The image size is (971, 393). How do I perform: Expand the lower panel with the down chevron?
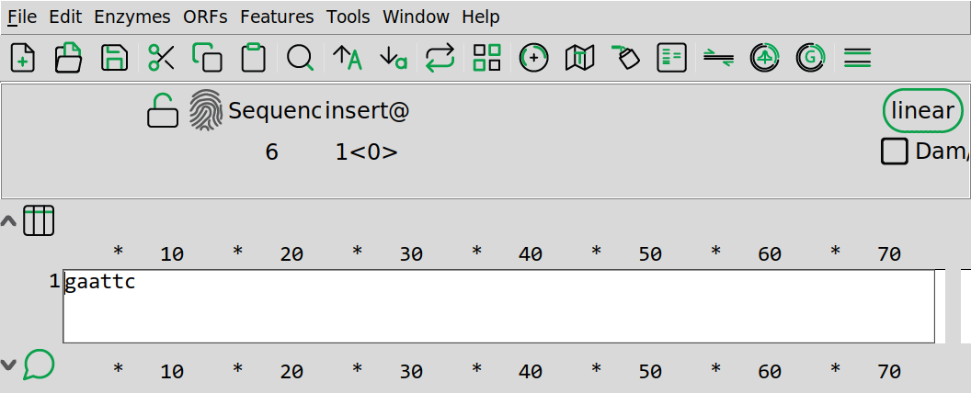(8, 365)
